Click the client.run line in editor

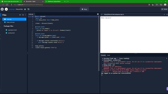click(46, 48)
